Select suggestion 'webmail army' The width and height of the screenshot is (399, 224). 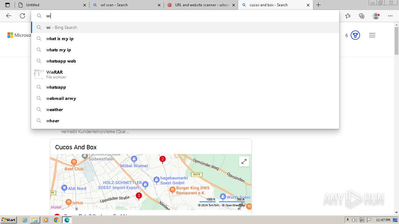(185, 98)
